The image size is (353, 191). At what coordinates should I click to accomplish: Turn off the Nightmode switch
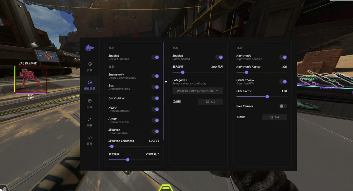point(283,57)
